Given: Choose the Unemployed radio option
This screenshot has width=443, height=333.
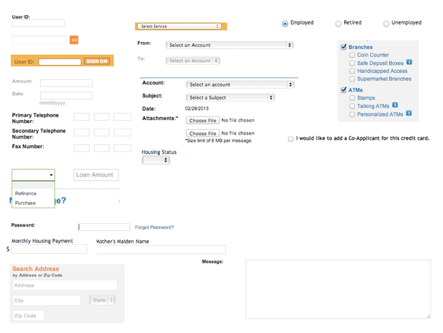Looking at the screenshot, I should [386, 23].
